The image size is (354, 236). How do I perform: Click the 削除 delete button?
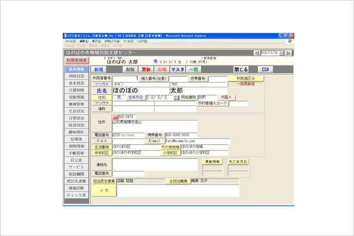tap(130, 70)
